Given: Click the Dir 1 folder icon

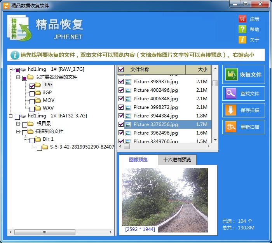Looking at the screenshot, I should click(38, 139).
